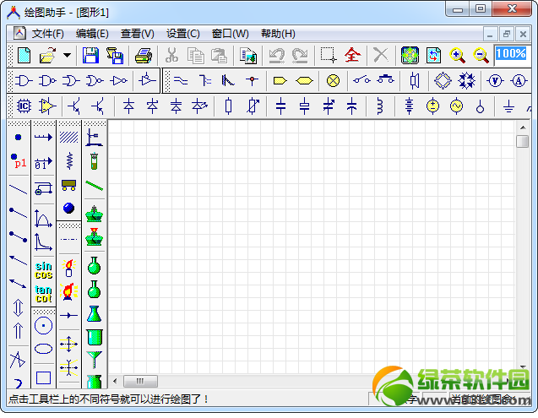Screen dimensions: 538x418
Task: Insert the IC chip symbol
Action: pos(24,106)
